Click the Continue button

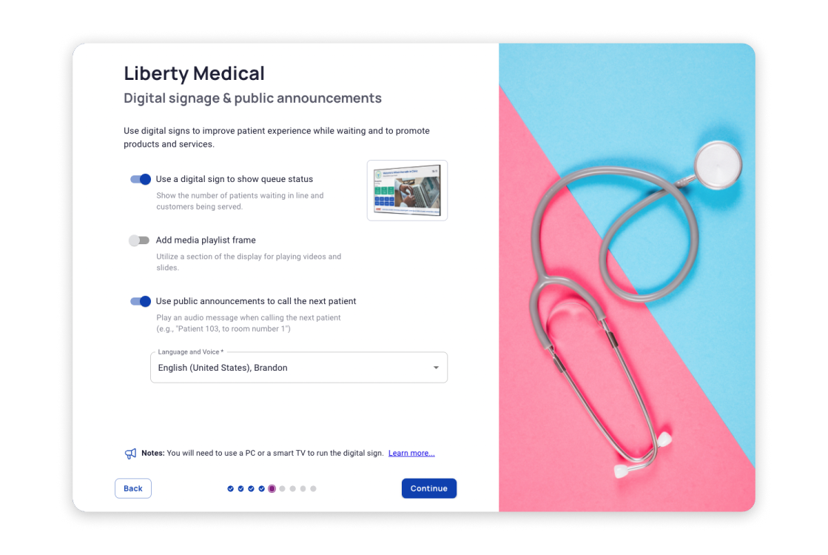(x=428, y=488)
